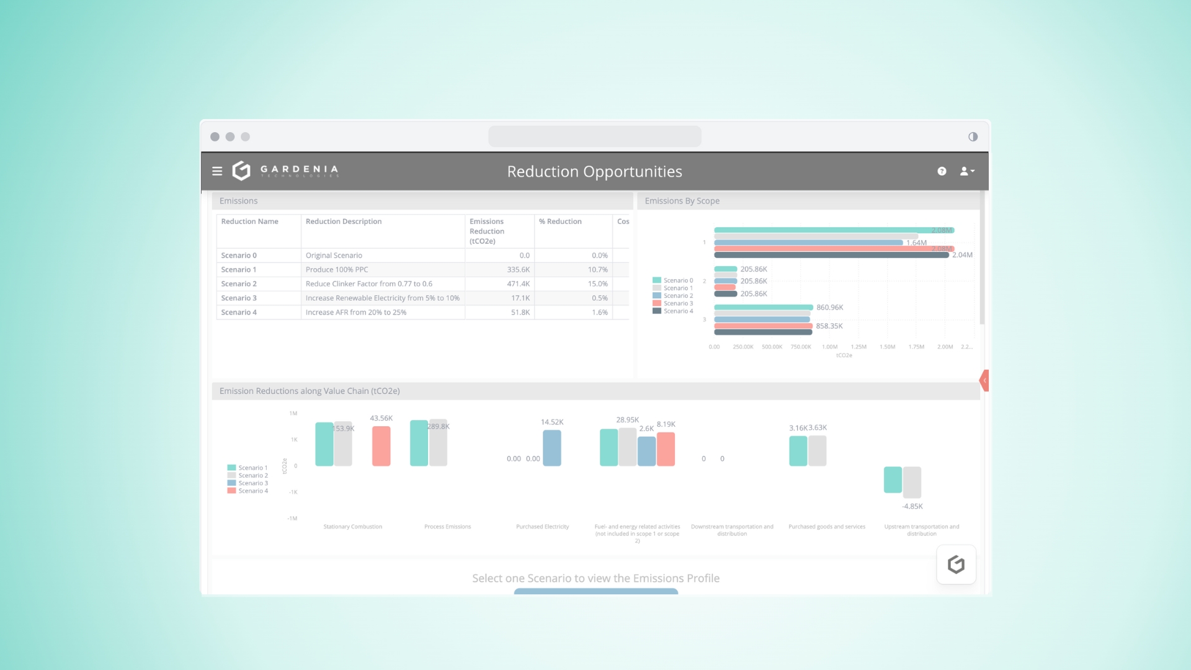Image resolution: width=1191 pixels, height=670 pixels.
Task: Select the Scenario 1 table row
Action: [422, 270]
